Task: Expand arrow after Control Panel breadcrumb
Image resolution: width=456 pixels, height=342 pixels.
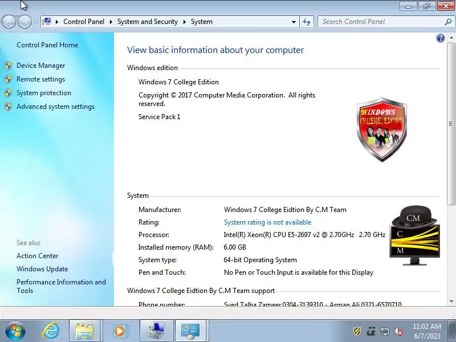Action: click(111, 22)
